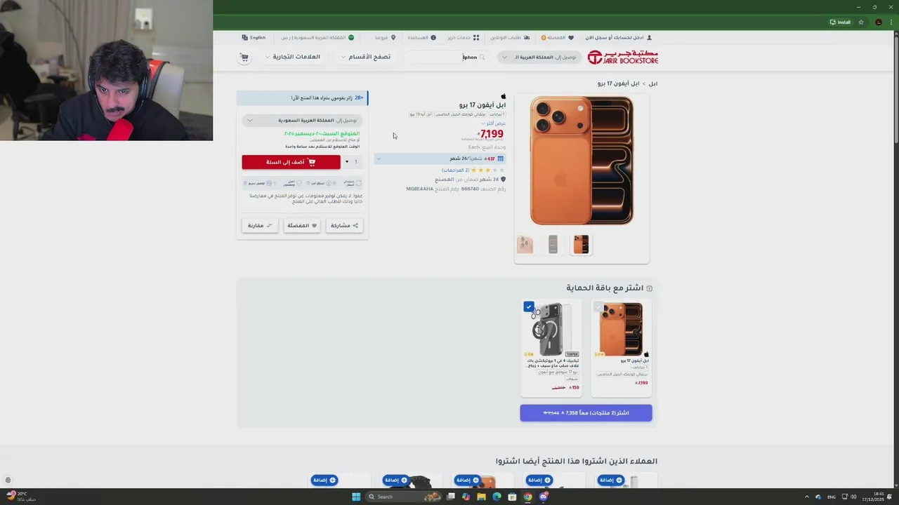Click ابل آيفون 17 برو breadcrumb item
The height and width of the screenshot is (505, 899).
tap(619, 83)
